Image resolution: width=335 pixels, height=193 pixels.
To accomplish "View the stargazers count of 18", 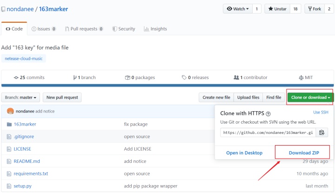I will pyautogui.click(x=295, y=9).
